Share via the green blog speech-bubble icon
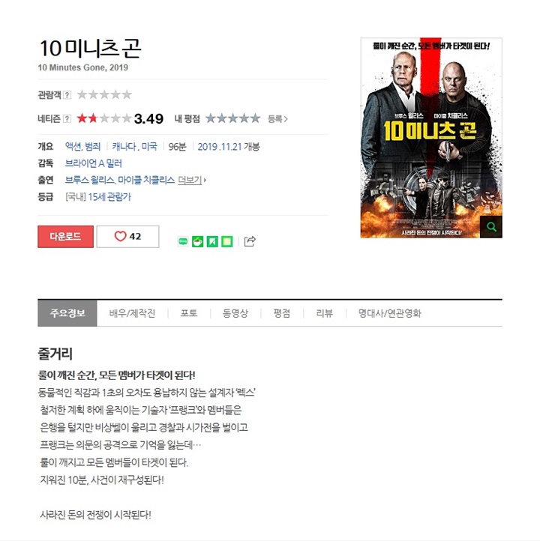 (183, 241)
